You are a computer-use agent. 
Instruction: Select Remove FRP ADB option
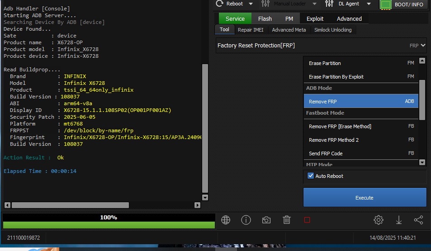(361, 101)
